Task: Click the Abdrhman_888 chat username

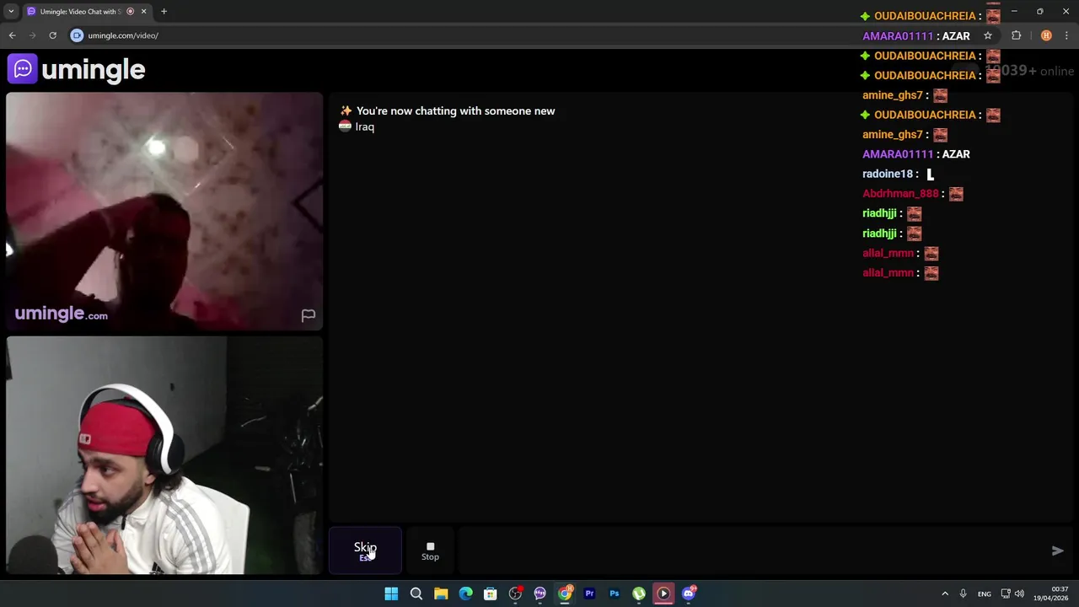Action: pos(900,194)
